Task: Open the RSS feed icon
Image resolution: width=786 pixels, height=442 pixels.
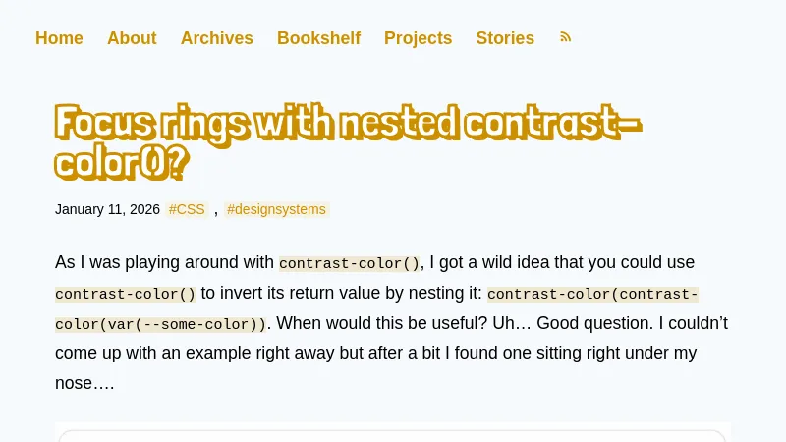Action: pyautogui.click(x=565, y=37)
